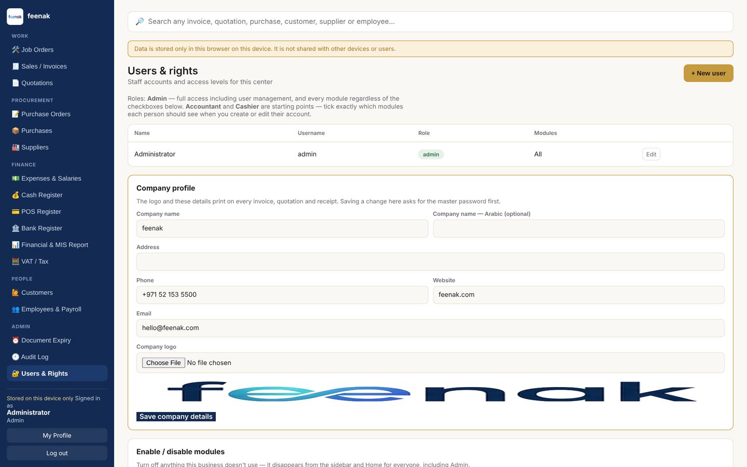The width and height of the screenshot is (747, 467).
Task: Click the Financial & MIS Report chart icon
Action: [x=16, y=245]
